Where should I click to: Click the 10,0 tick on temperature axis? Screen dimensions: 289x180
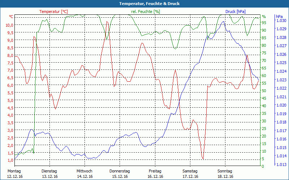(10, 25)
